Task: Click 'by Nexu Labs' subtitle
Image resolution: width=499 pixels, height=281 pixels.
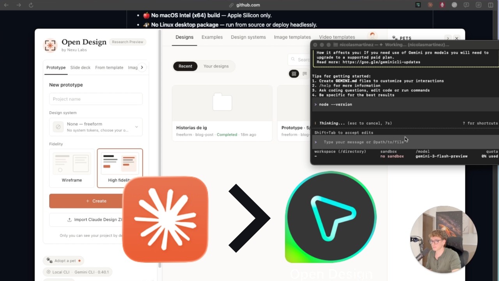Action: point(74,50)
